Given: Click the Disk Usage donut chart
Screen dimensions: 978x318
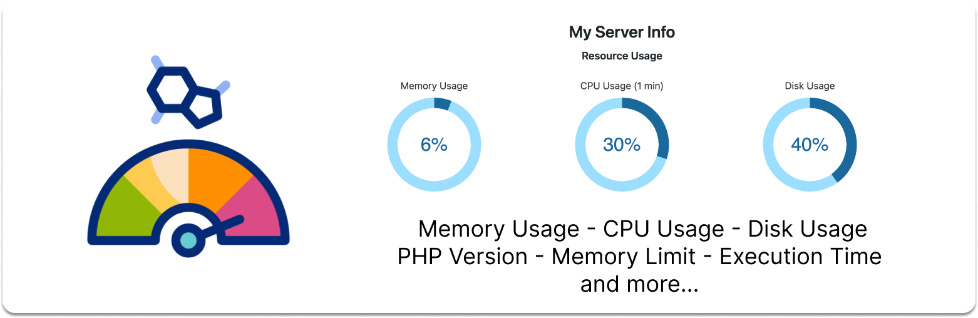Looking at the screenshot, I should [810, 145].
